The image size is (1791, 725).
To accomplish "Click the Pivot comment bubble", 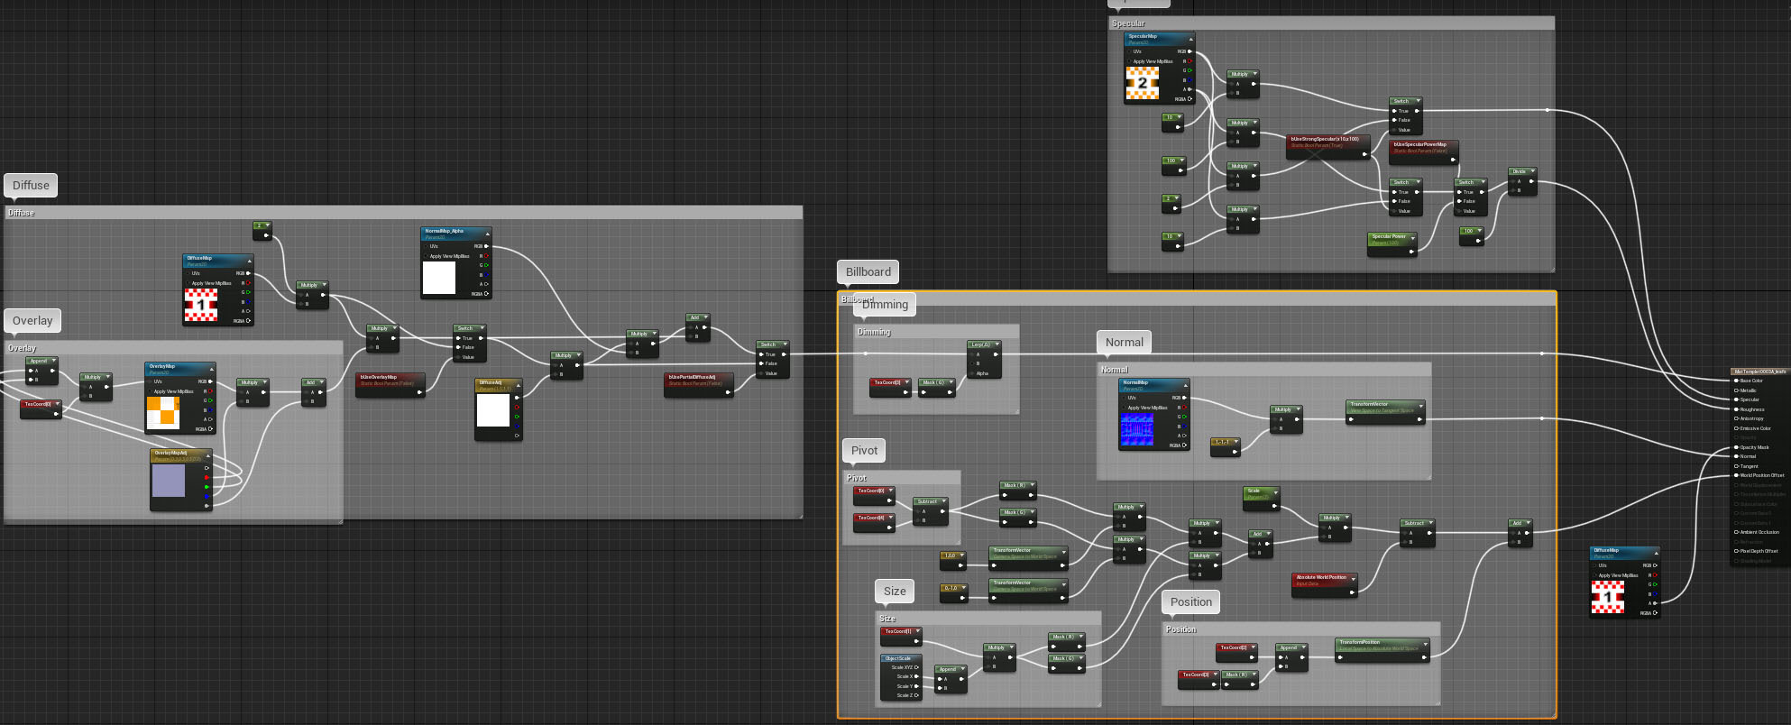I will pos(864,451).
